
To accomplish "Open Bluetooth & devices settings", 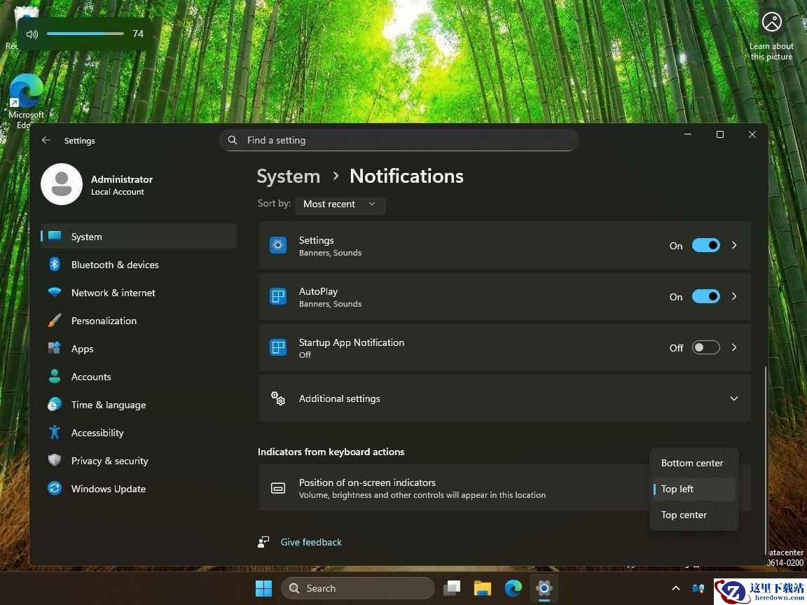I will tap(139, 265).
